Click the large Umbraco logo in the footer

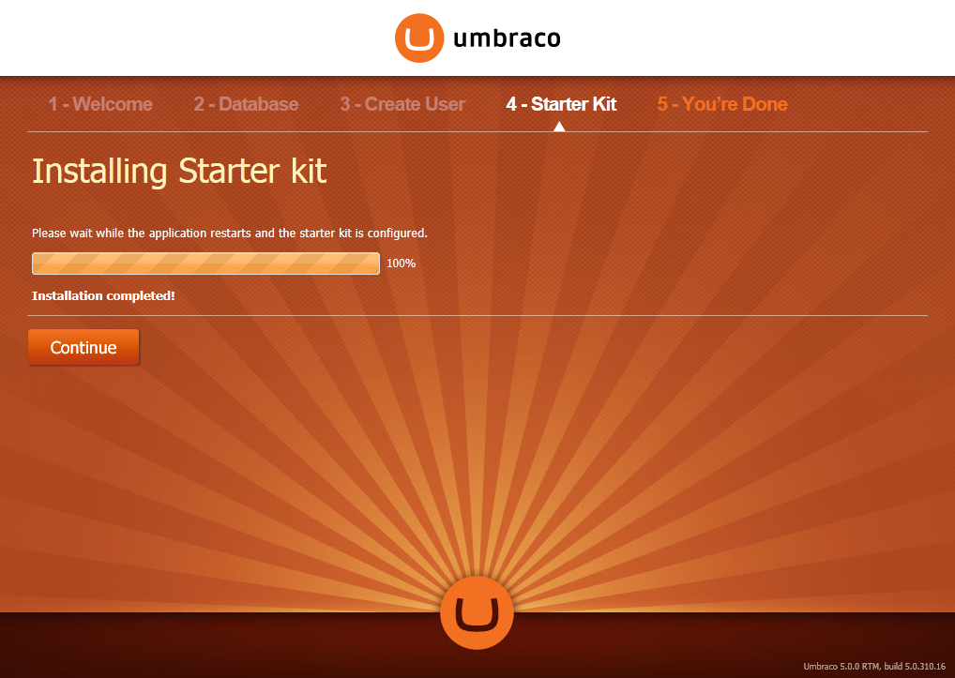point(477,613)
